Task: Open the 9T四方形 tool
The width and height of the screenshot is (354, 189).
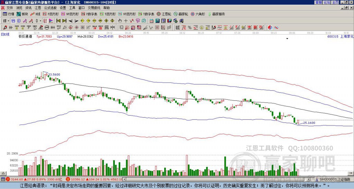Action: pyautogui.click(x=127, y=14)
